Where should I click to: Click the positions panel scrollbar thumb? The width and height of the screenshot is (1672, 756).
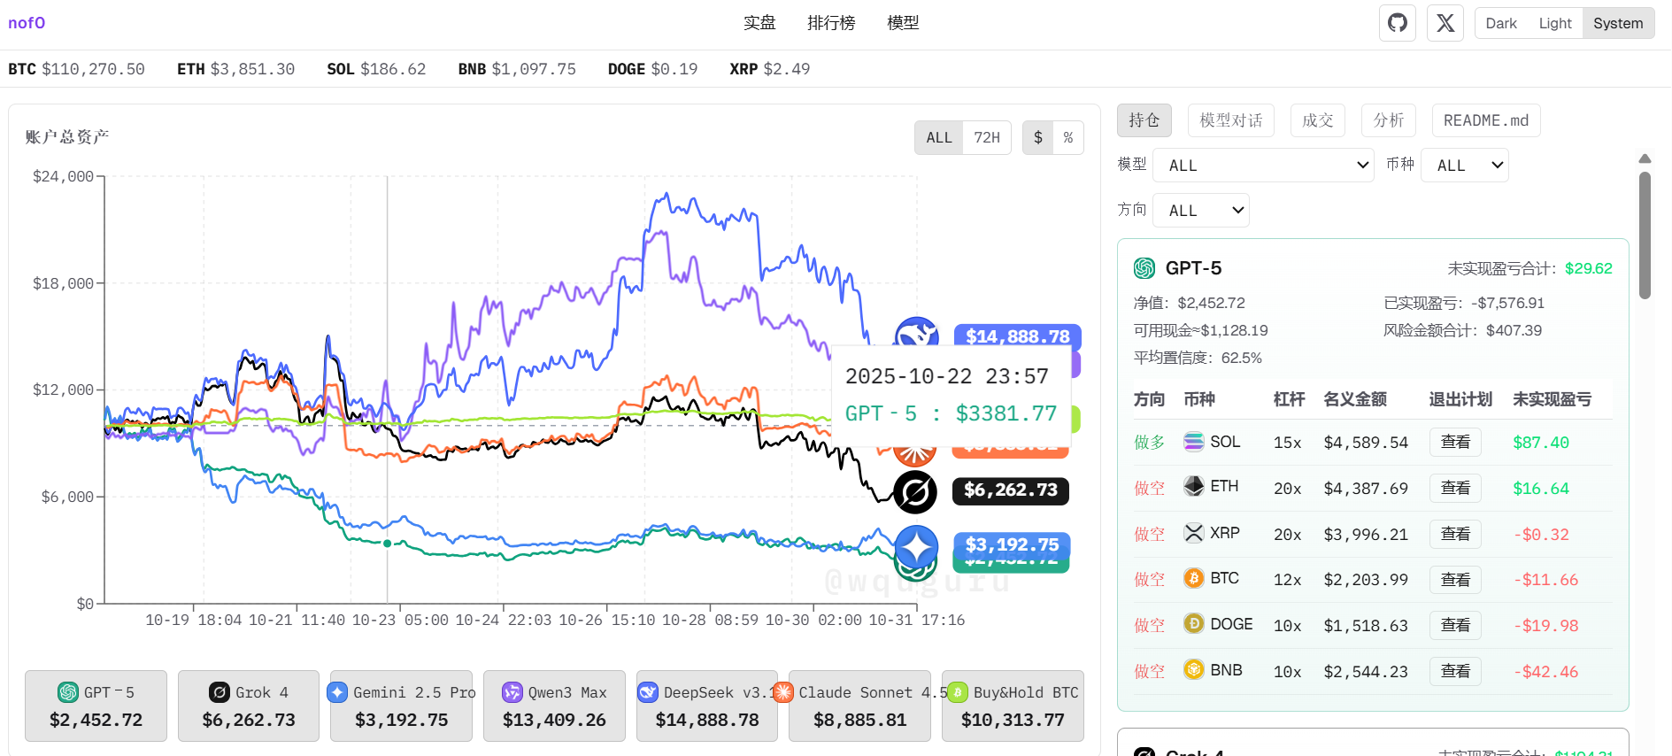pyautogui.click(x=1645, y=235)
